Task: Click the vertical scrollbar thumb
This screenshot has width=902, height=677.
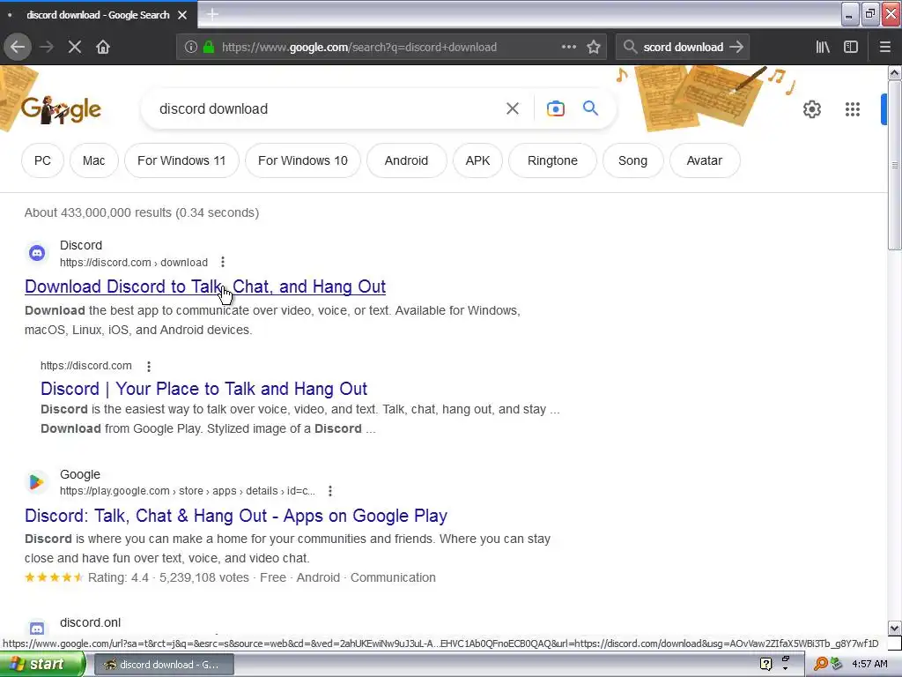Action: [894, 165]
